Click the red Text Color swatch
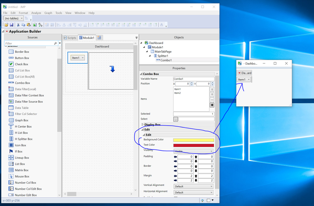The image size is (314, 206). pos(194,145)
